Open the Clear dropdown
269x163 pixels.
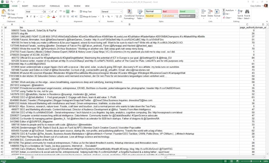pyautogui.click(x=227, y=18)
